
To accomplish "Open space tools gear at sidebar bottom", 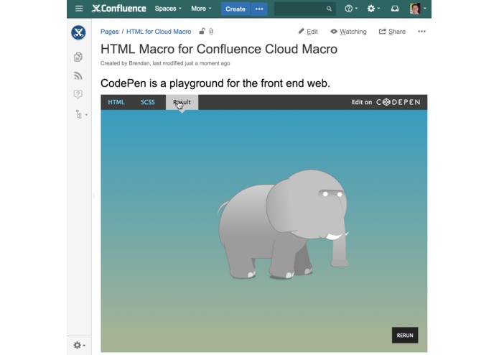I will [79, 345].
